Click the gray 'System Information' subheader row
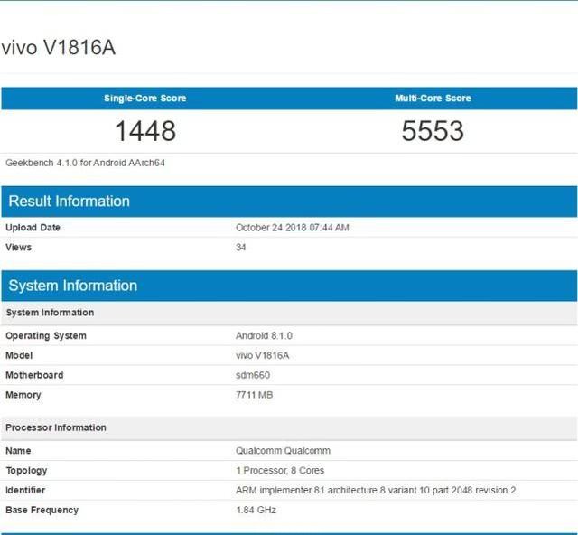Screen dimensions: 578x535 pos(289,313)
